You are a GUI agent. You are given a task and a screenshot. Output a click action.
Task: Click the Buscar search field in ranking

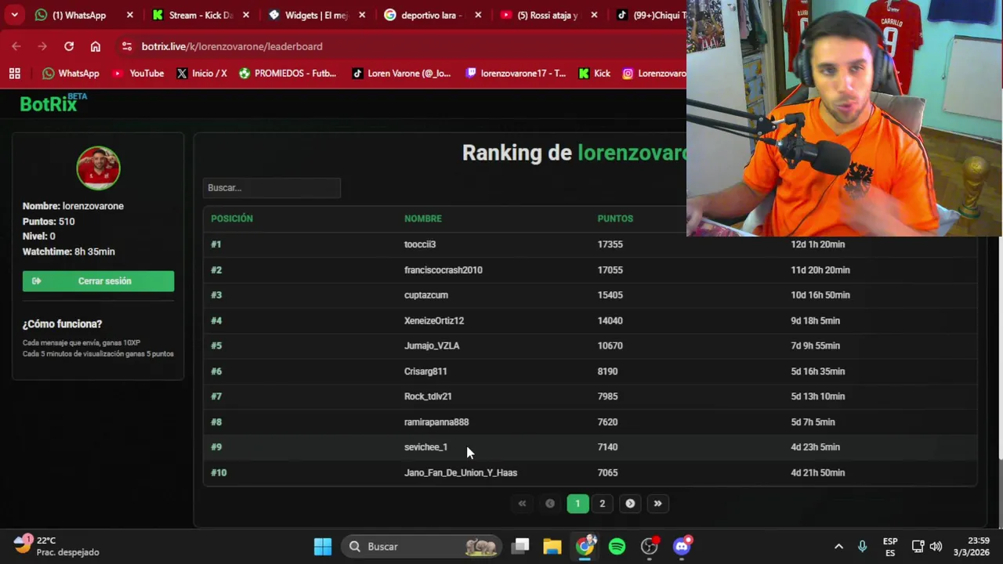pos(271,188)
